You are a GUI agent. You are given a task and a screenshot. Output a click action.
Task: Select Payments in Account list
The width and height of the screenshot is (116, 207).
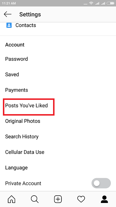pos(58,90)
